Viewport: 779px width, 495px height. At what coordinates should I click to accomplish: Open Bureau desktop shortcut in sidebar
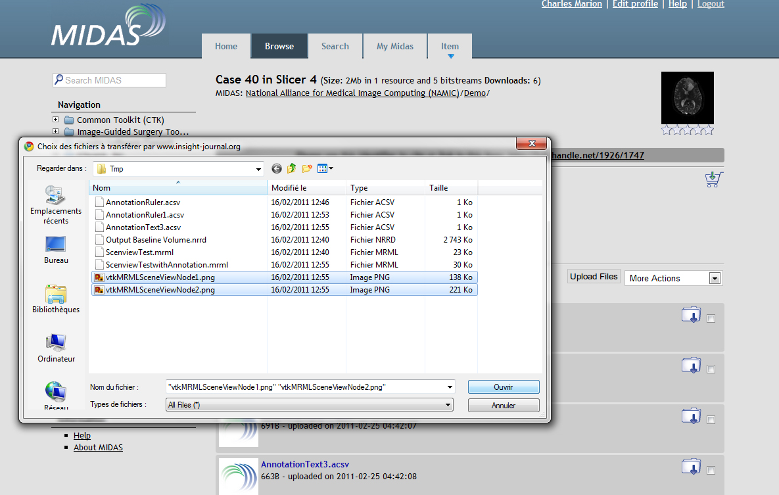pyautogui.click(x=56, y=250)
